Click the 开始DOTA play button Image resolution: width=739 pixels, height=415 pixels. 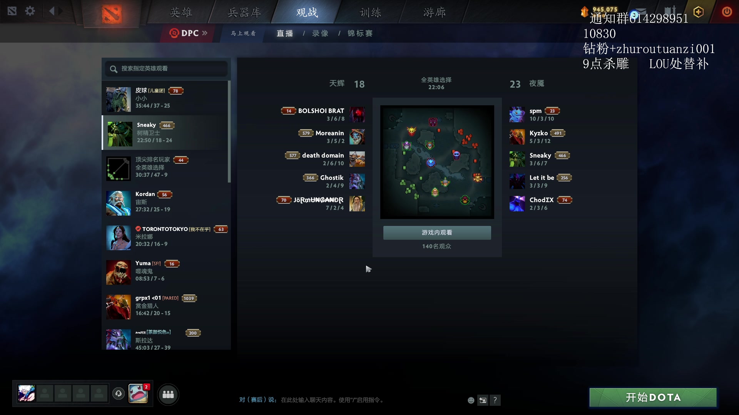pyautogui.click(x=653, y=397)
